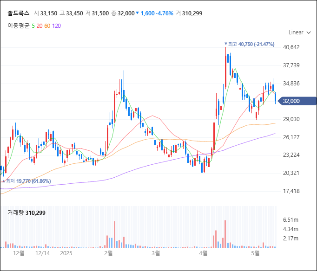Click the 60-day moving average label

tap(47, 26)
